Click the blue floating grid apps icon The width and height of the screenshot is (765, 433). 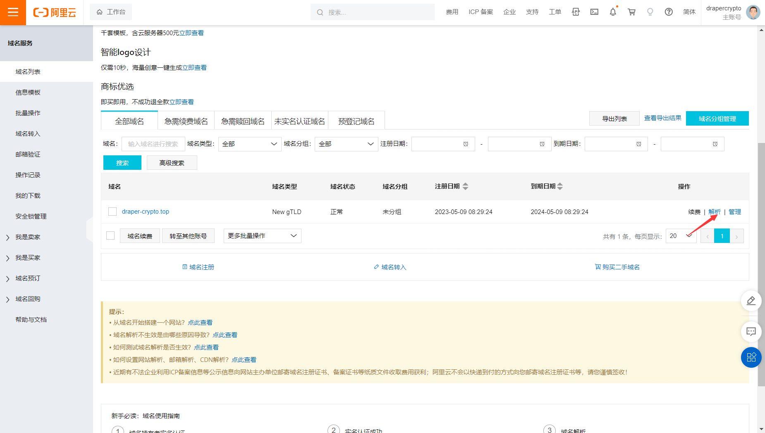coord(751,357)
